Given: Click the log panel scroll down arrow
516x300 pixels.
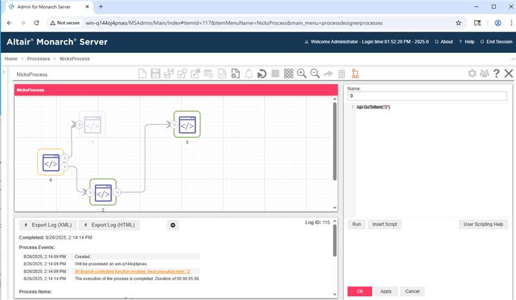Looking at the screenshot, I should coord(335,294).
